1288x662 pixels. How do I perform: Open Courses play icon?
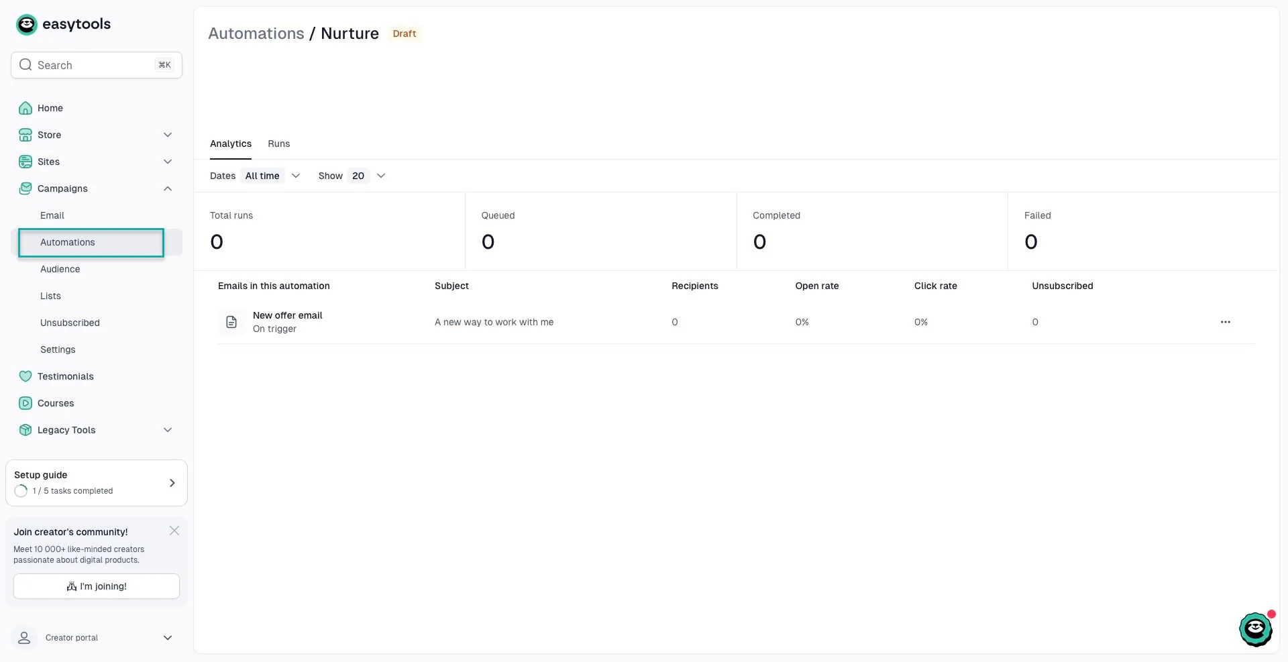pos(25,403)
